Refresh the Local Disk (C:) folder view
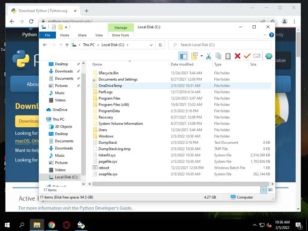 (160, 45)
